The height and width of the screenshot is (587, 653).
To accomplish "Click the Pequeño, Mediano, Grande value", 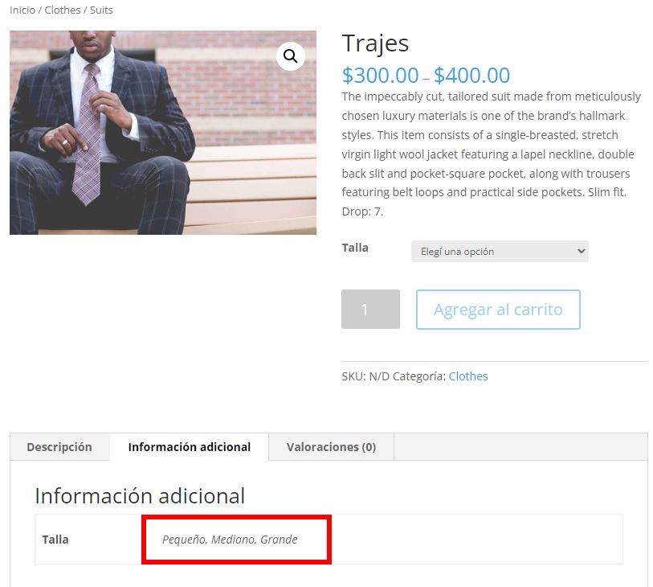I will coord(230,540).
